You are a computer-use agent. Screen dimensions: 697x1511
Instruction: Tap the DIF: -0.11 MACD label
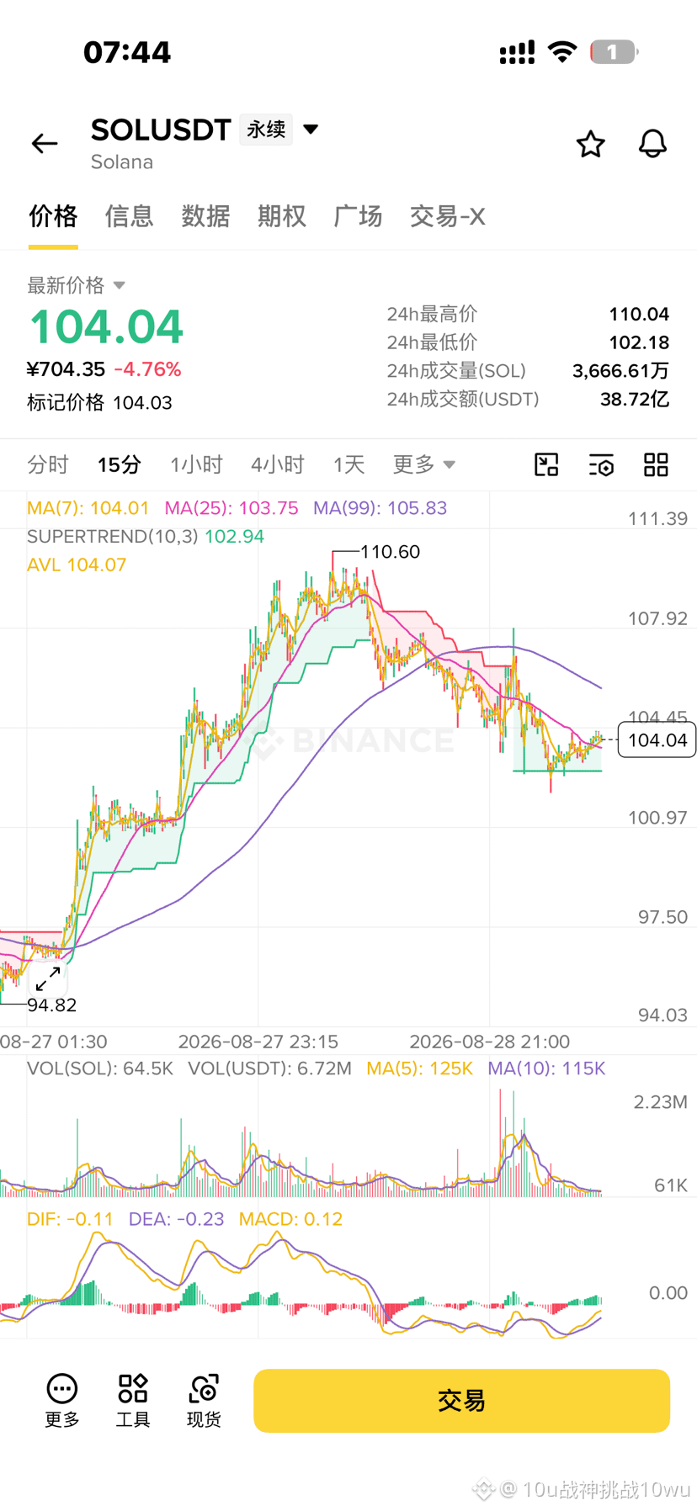pos(70,1219)
